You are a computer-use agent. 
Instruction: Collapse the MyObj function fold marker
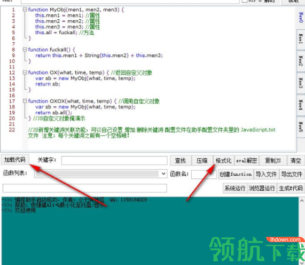coord(25,10)
